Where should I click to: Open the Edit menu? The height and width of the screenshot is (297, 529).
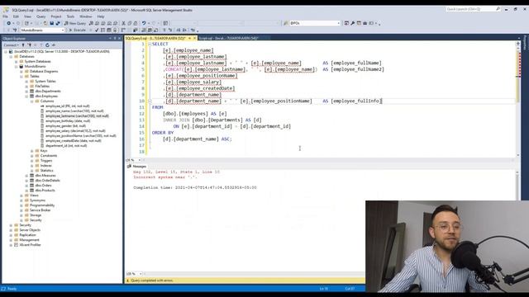(x=16, y=16)
